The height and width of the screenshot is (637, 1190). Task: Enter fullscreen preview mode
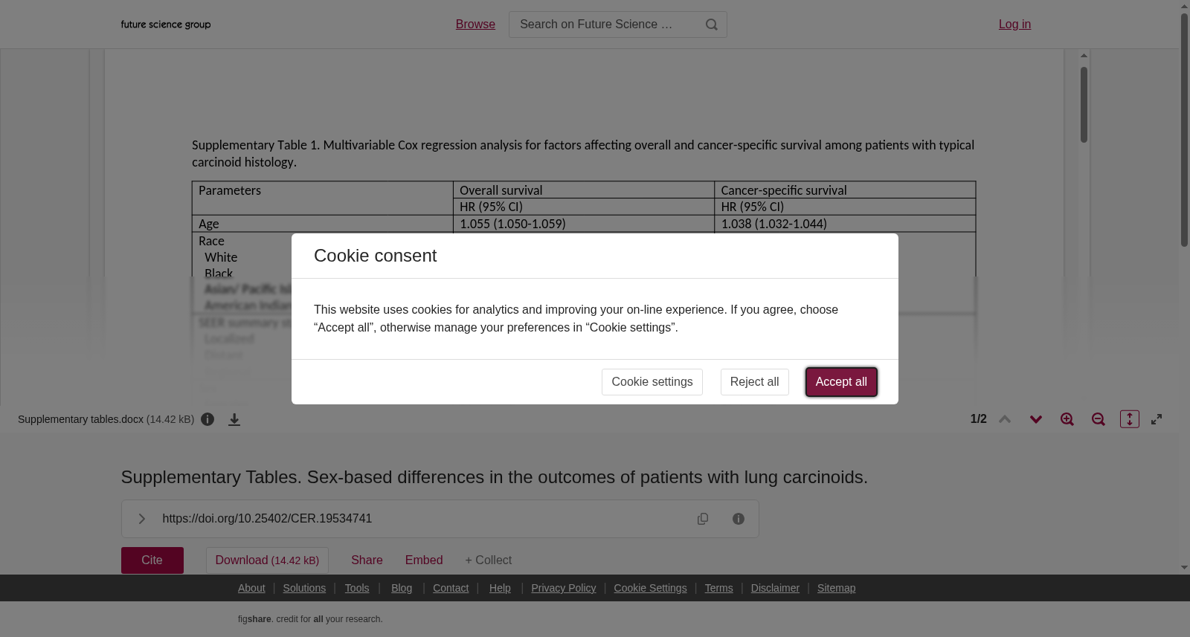coord(1157,419)
